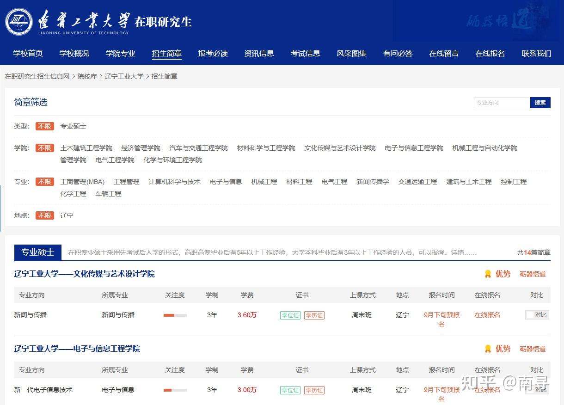The width and height of the screenshot is (564, 405).
Task: Select 招生简章 navigation tab
Action: point(167,54)
